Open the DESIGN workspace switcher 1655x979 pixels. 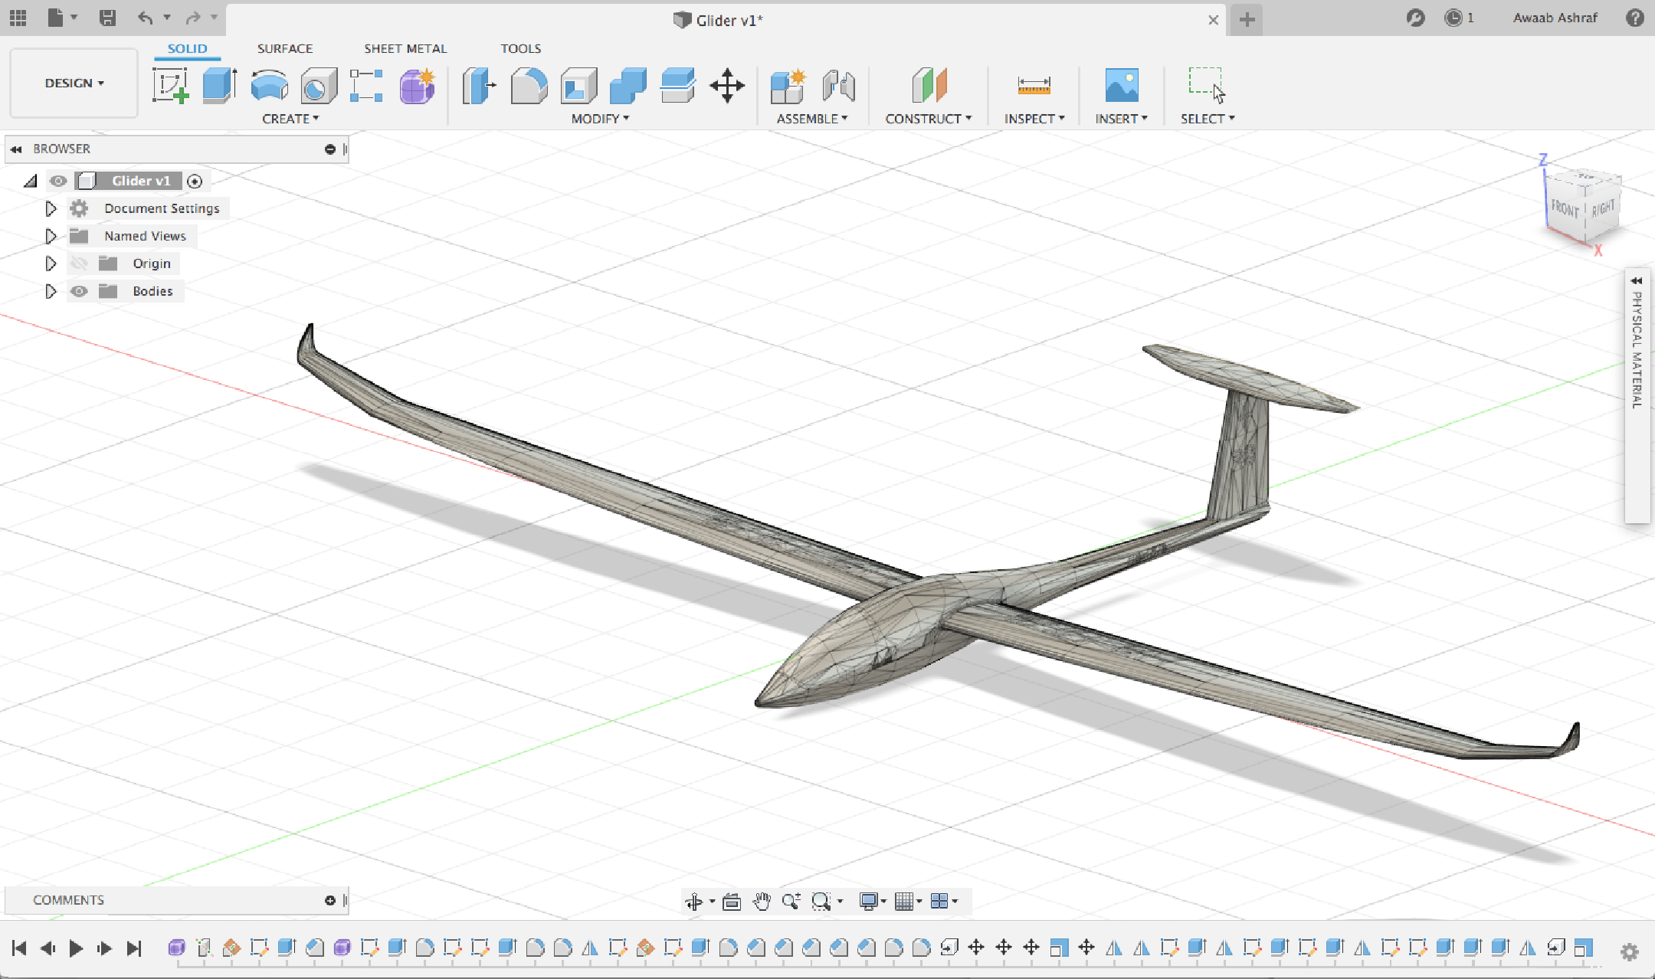(73, 83)
